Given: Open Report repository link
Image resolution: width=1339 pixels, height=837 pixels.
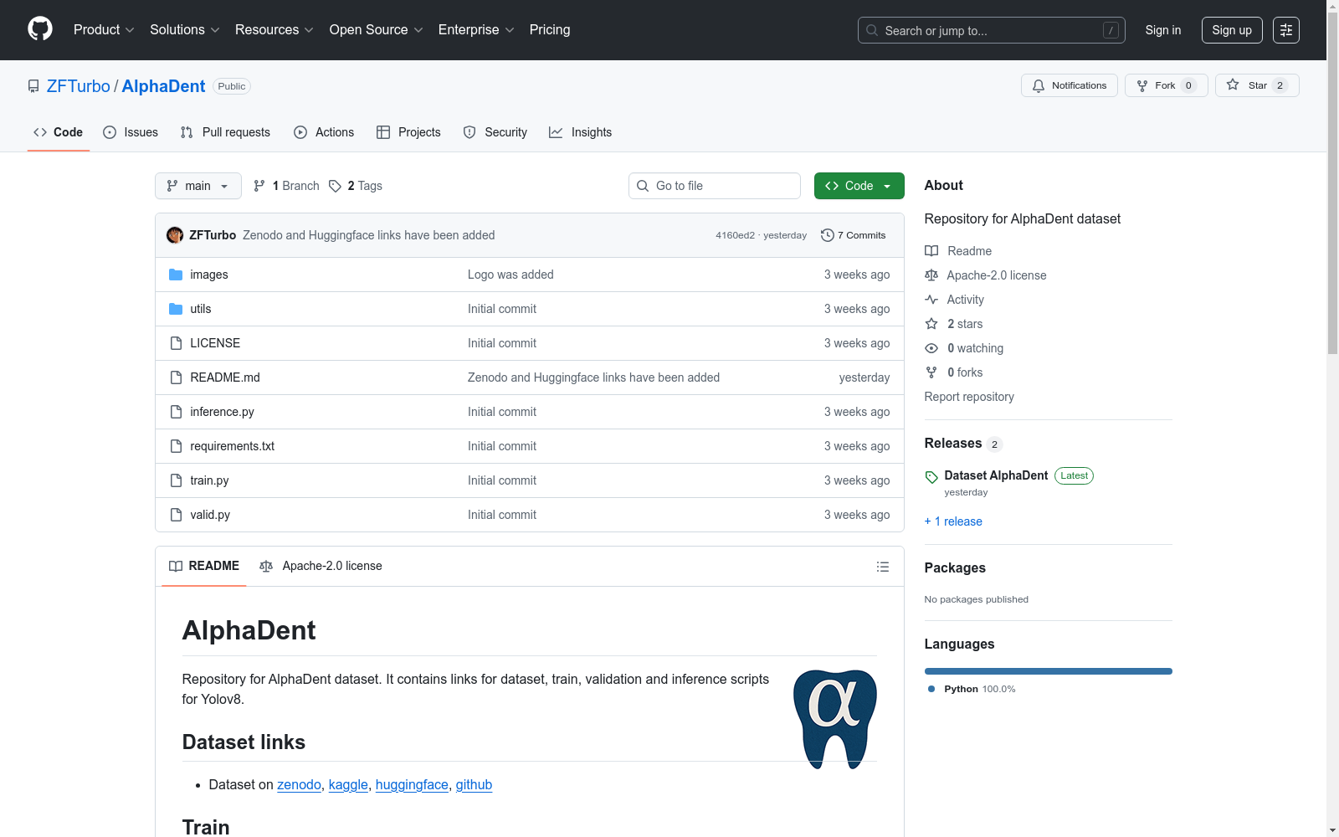Looking at the screenshot, I should [x=969, y=397].
